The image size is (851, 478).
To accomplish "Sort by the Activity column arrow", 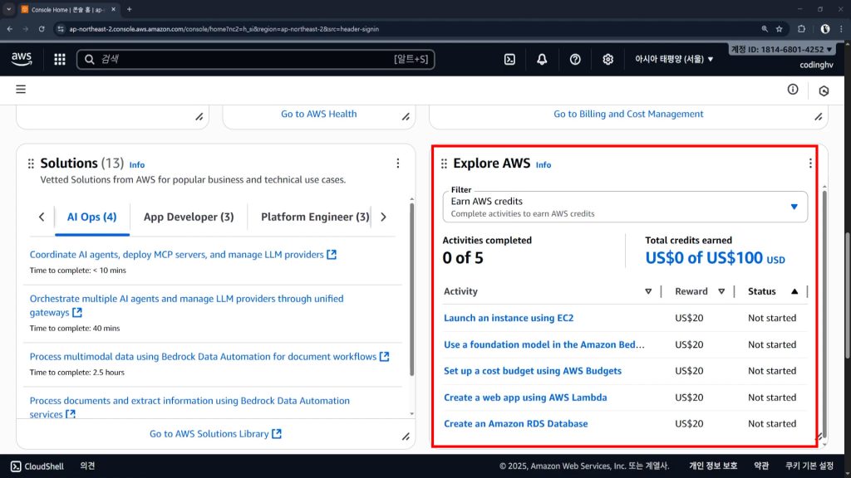I will coord(648,291).
